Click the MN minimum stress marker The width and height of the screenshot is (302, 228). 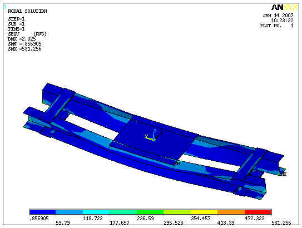click(x=177, y=163)
